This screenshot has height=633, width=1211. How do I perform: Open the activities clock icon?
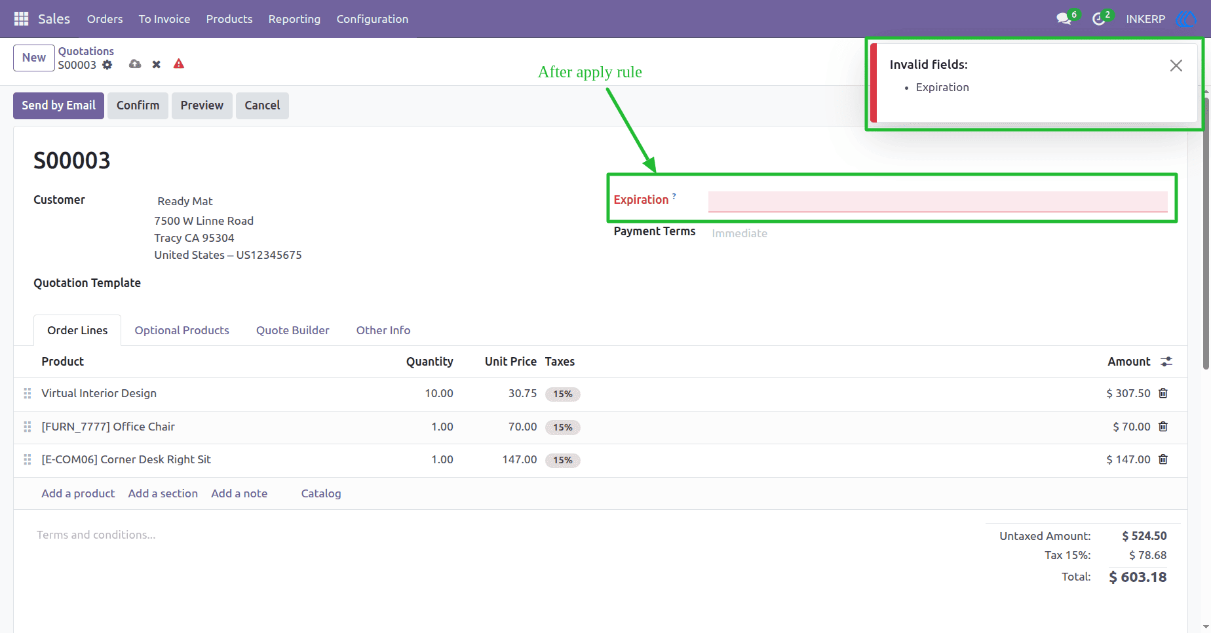point(1099,19)
